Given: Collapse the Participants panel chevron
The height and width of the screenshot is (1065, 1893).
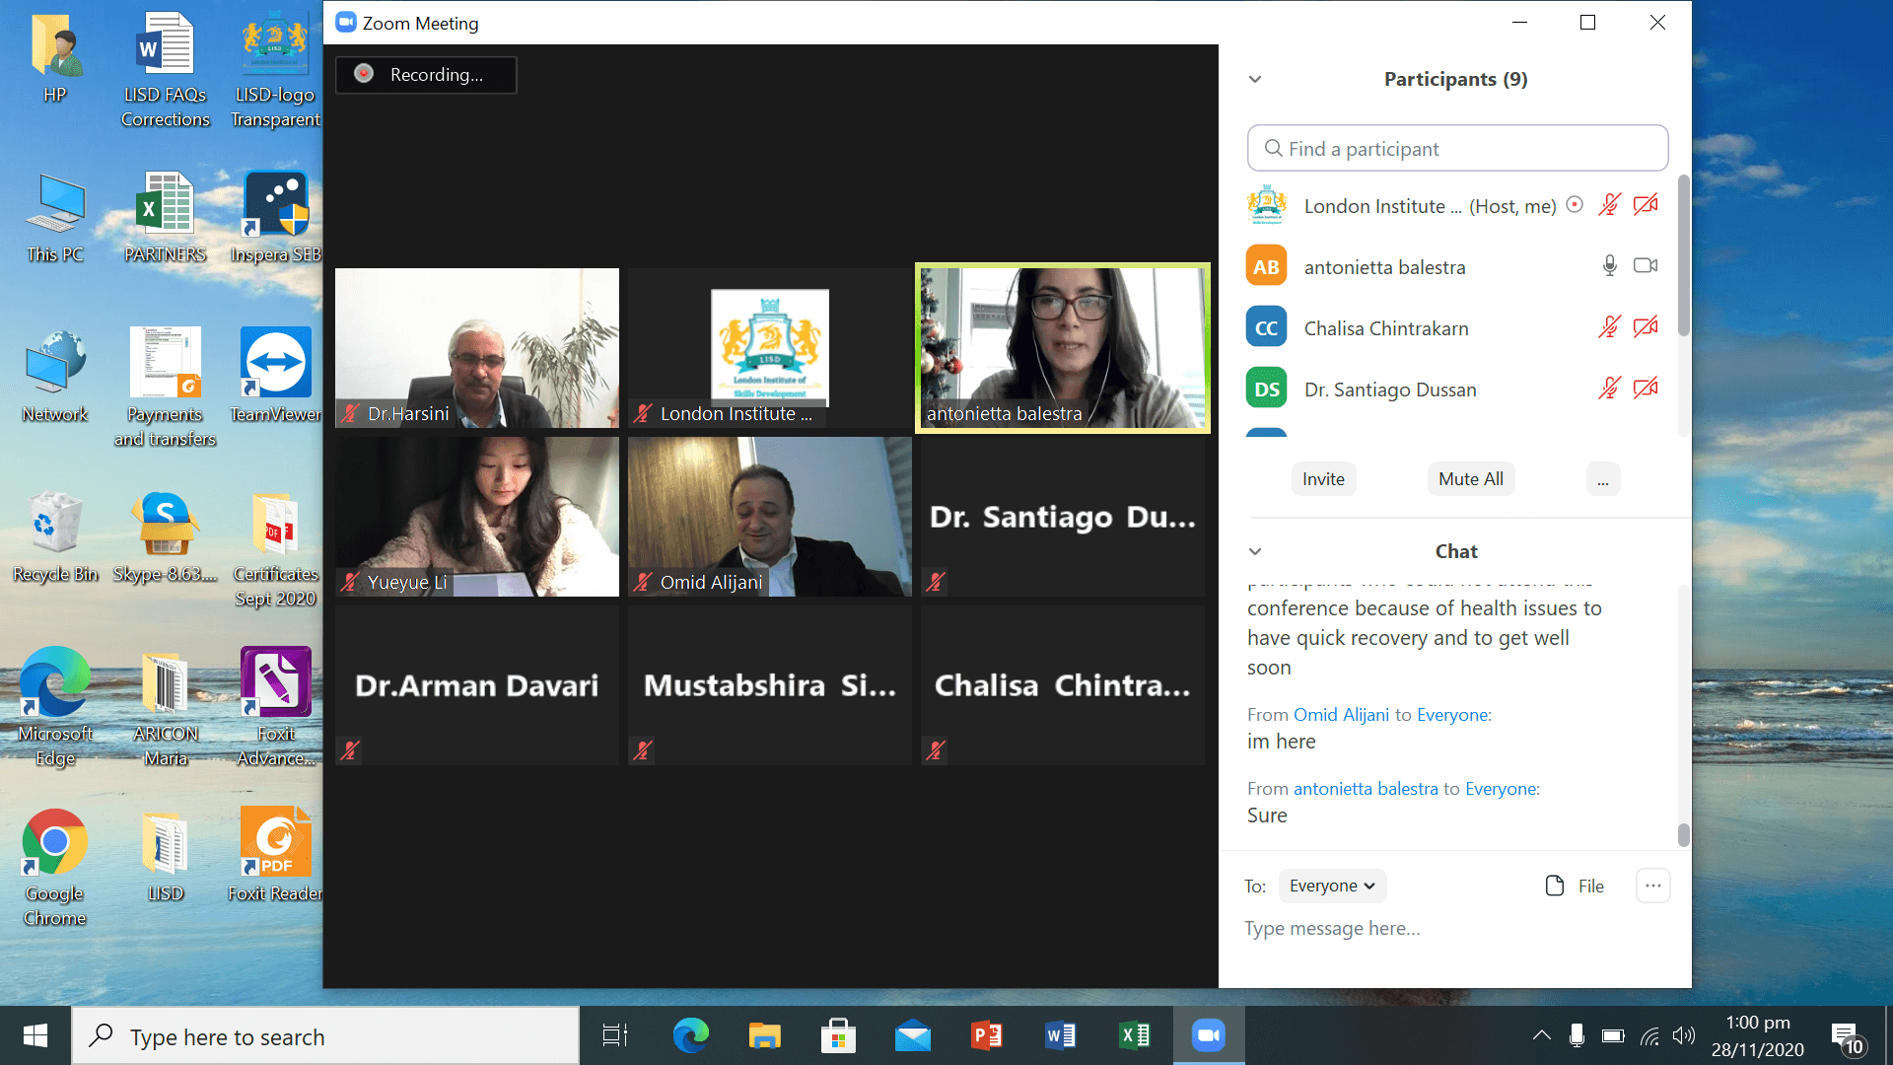Looking at the screenshot, I should pyautogui.click(x=1255, y=79).
